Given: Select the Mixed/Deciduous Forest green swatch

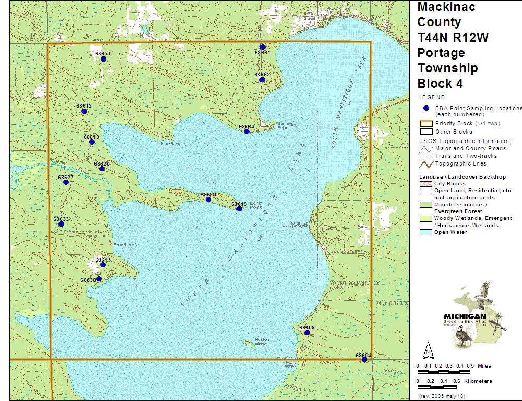Looking at the screenshot, I should tap(425, 205).
